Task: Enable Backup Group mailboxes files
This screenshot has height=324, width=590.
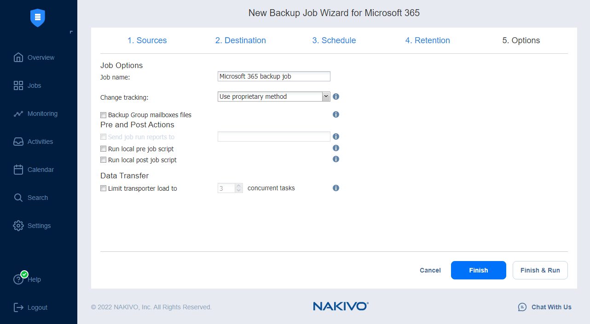Action: coord(103,114)
